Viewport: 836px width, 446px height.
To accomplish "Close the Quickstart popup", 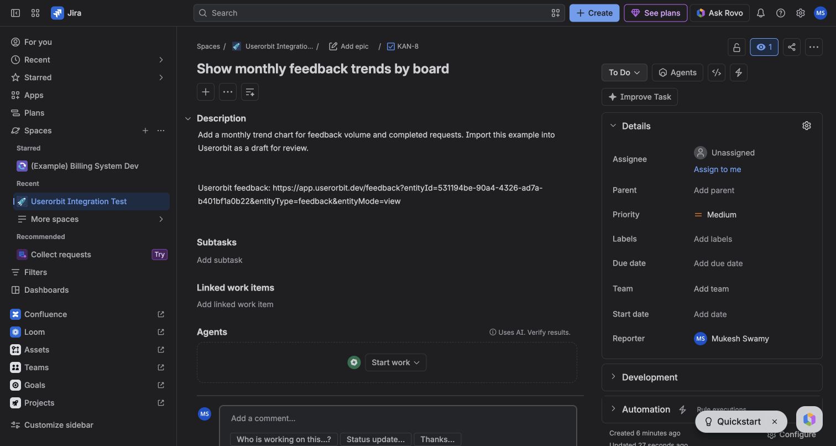I will pyautogui.click(x=775, y=422).
